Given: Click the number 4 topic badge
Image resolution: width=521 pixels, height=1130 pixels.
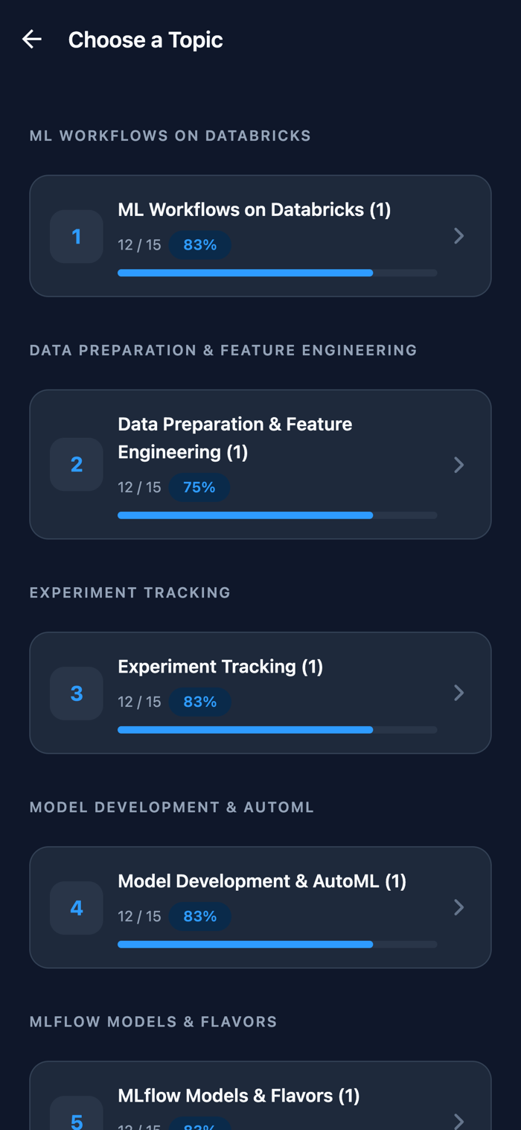Looking at the screenshot, I should (77, 907).
